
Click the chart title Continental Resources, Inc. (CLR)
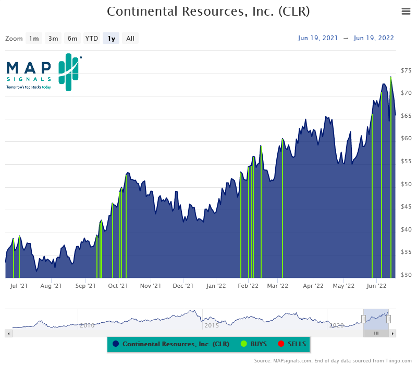pyautogui.click(x=208, y=11)
